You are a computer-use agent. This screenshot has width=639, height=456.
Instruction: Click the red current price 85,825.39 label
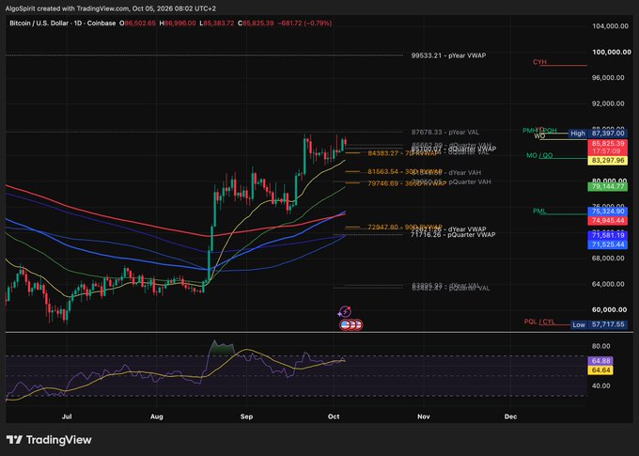click(x=607, y=144)
